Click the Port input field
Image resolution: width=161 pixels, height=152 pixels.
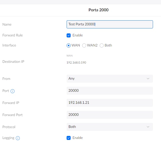(x=110, y=91)
